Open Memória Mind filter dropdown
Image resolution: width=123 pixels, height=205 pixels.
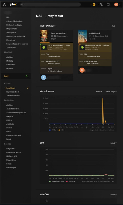point(114,194)
